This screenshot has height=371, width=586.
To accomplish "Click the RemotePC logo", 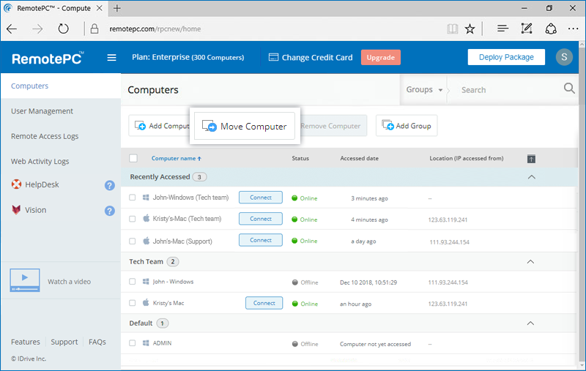I will point(48,59).
